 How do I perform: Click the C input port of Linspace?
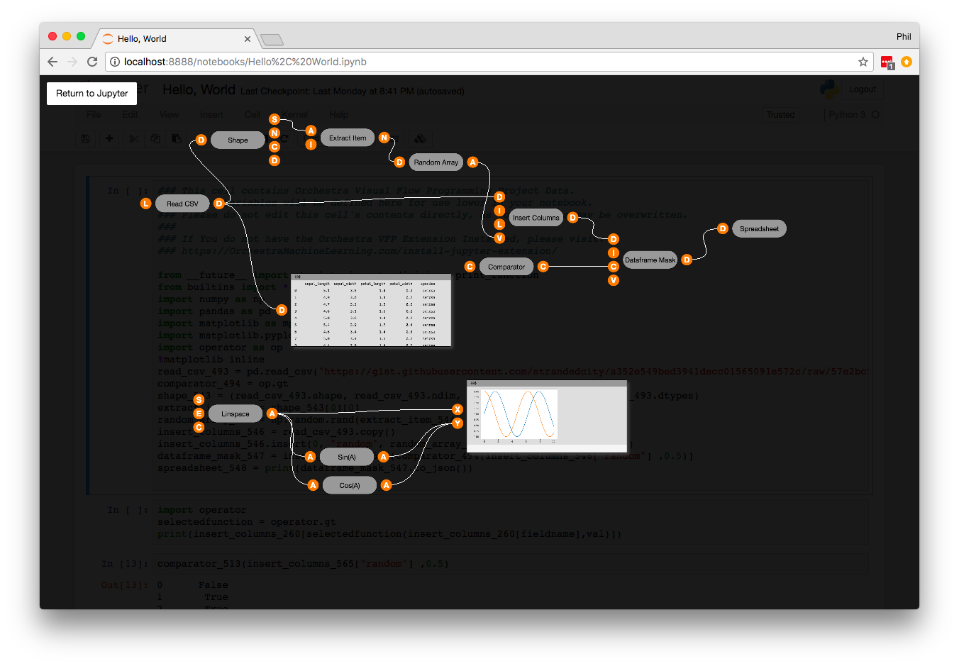click(x=199, y=428)
